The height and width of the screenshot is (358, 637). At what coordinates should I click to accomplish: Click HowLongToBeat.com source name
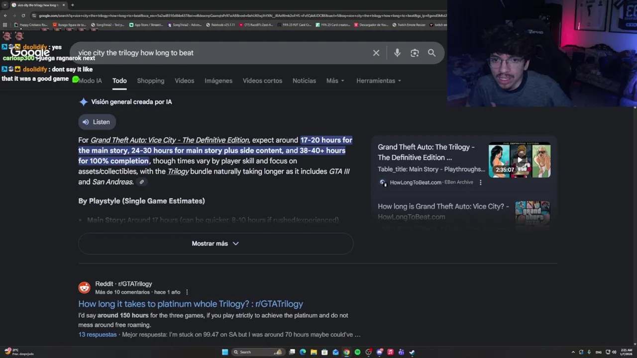click(416, 182)
